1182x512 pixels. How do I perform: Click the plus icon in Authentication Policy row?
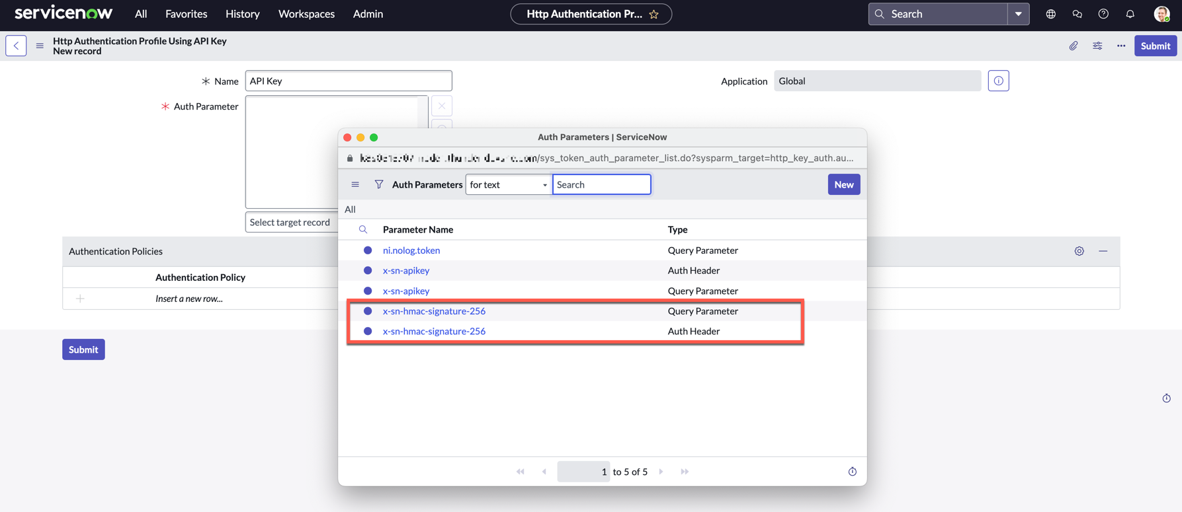(80, 299)
